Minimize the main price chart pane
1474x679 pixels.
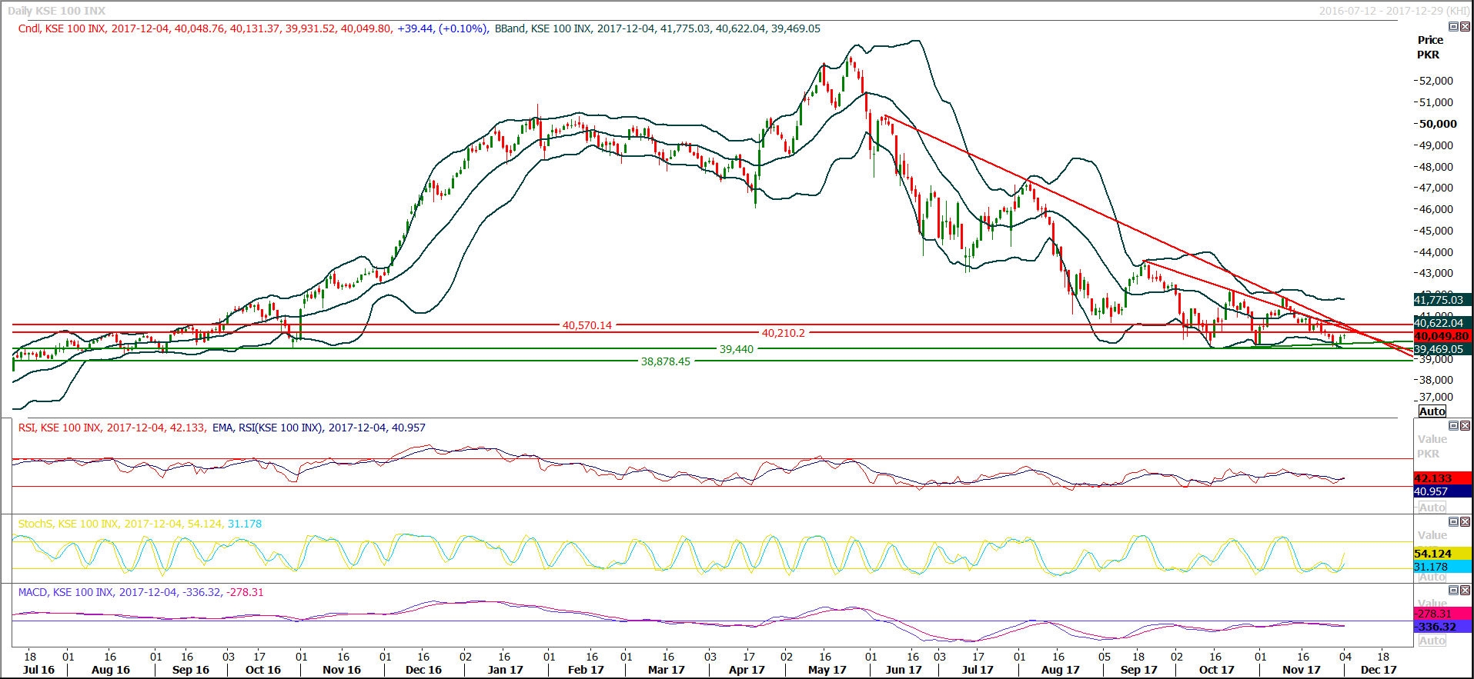[1453, 27]
